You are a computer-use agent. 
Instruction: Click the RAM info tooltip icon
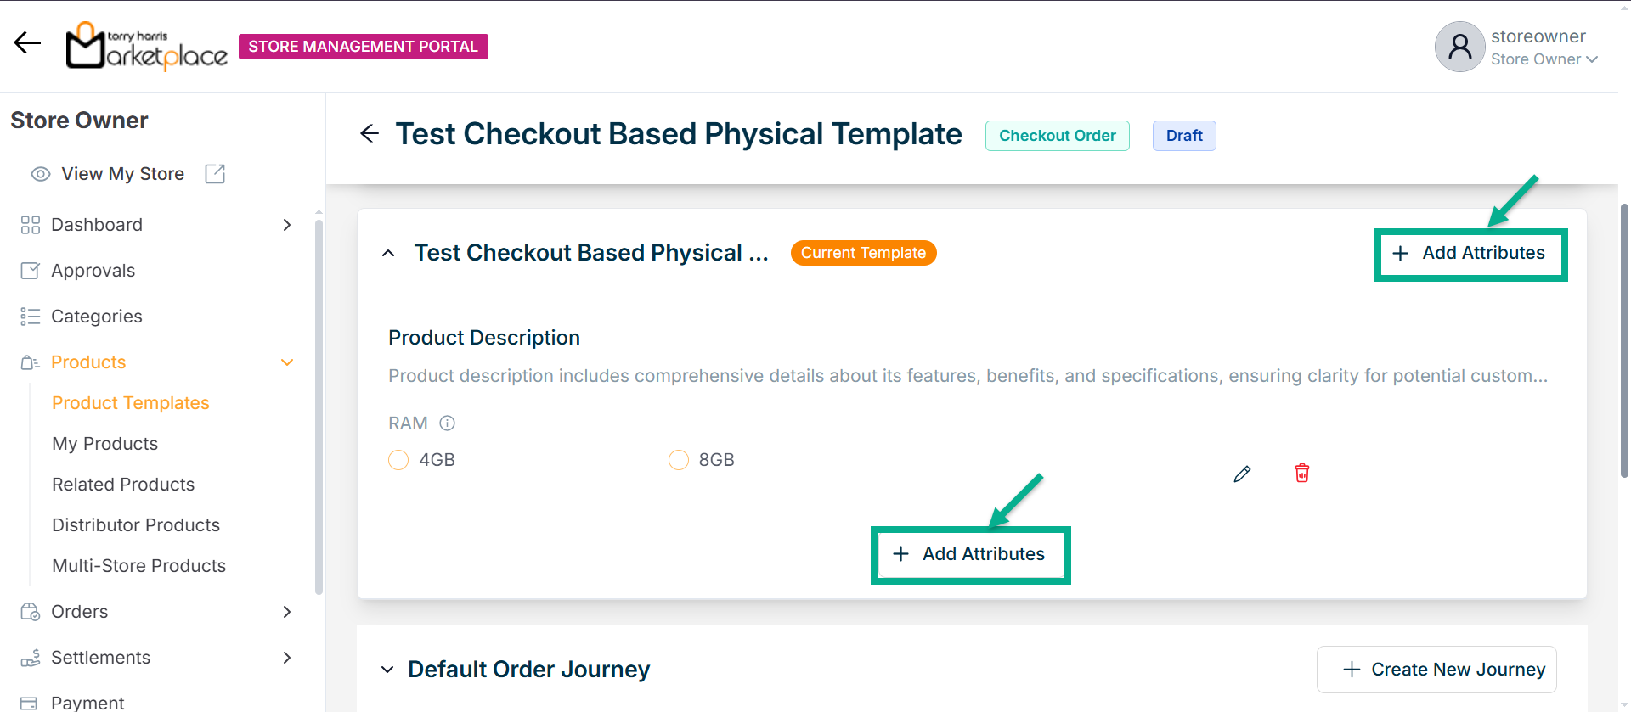(448, 423)
